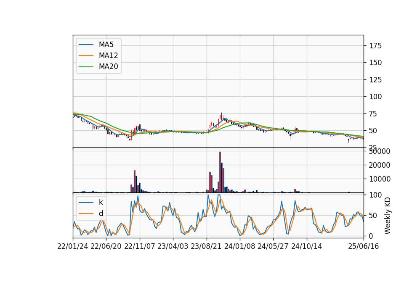Click the green MA20 legend line sample
This screenshot has height=290, width=404.
point(86,66)
